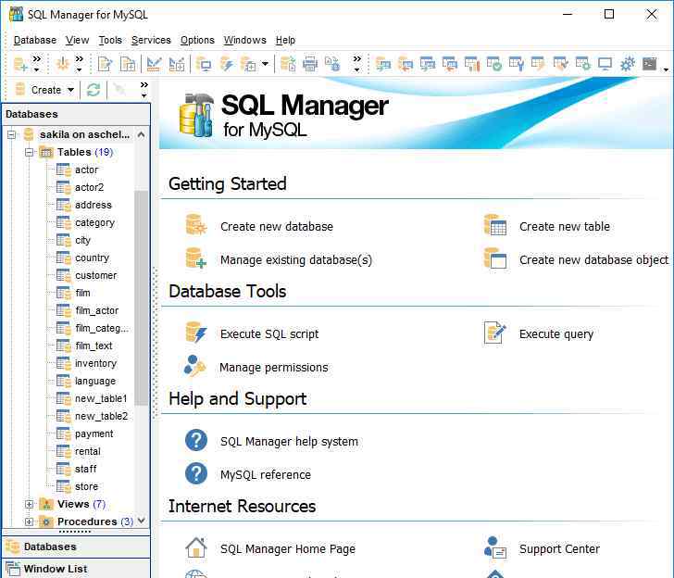The image size is (674, 578).
Task: Click the Create new table icon
Action: point(495,225)
